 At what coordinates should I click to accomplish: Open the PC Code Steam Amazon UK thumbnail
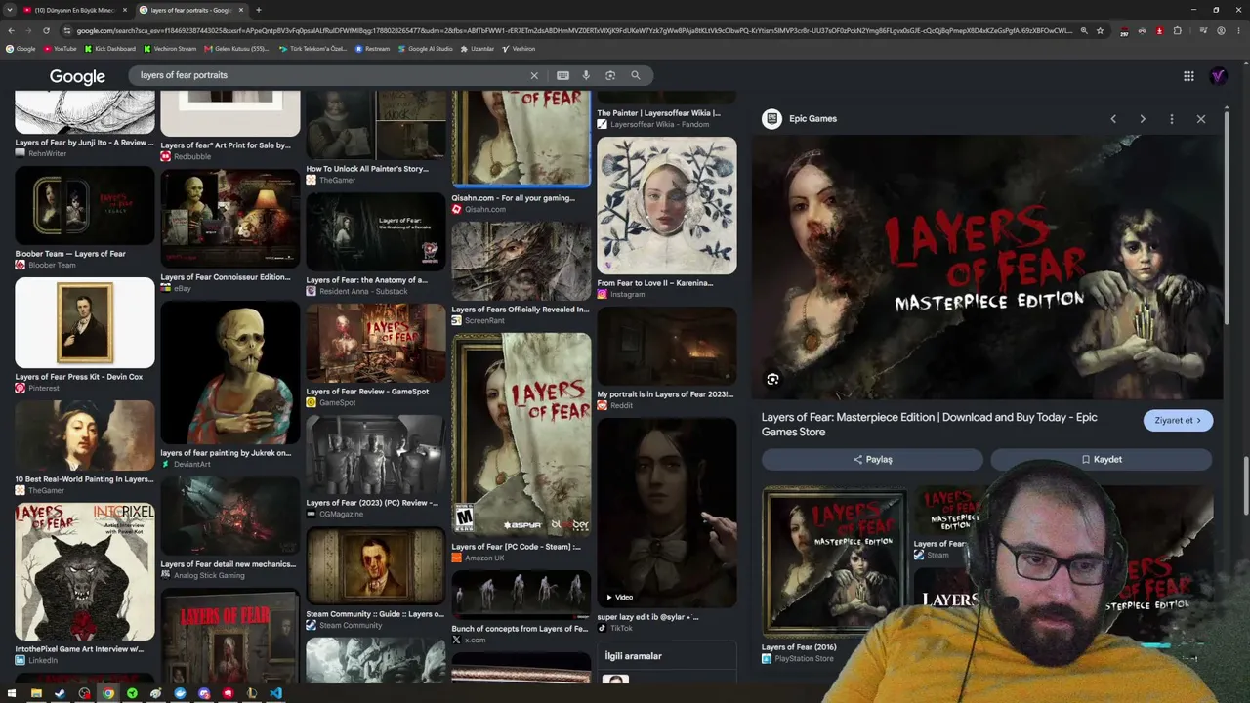coord(521,436)
